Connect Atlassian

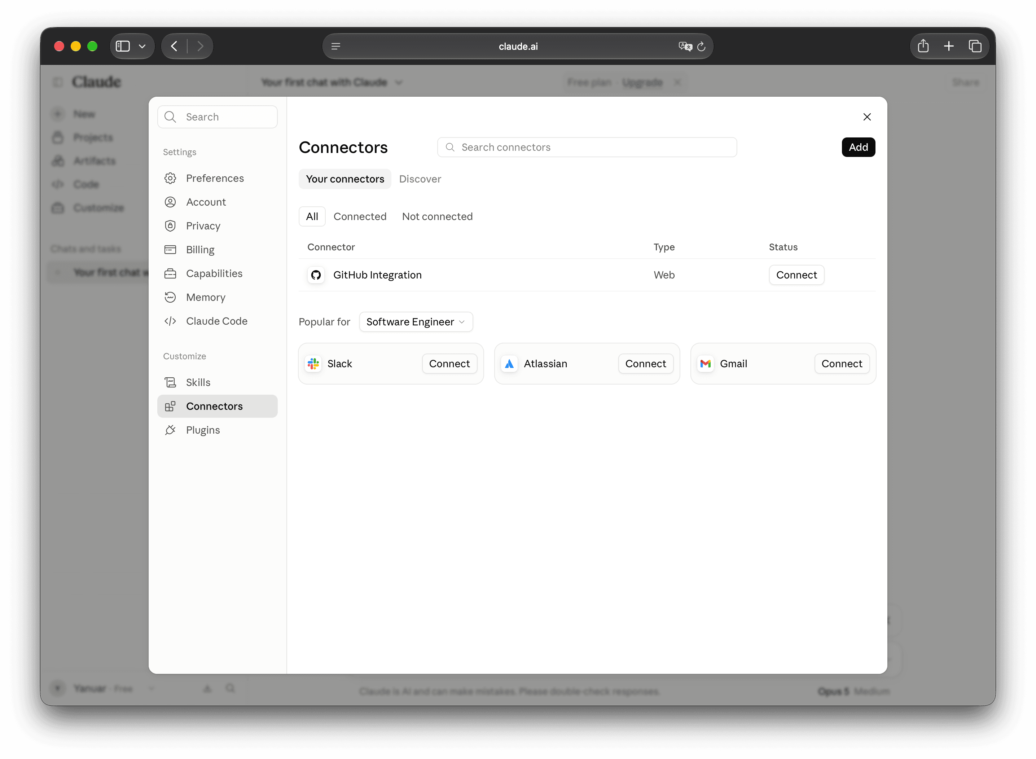(x=645, y=363)
